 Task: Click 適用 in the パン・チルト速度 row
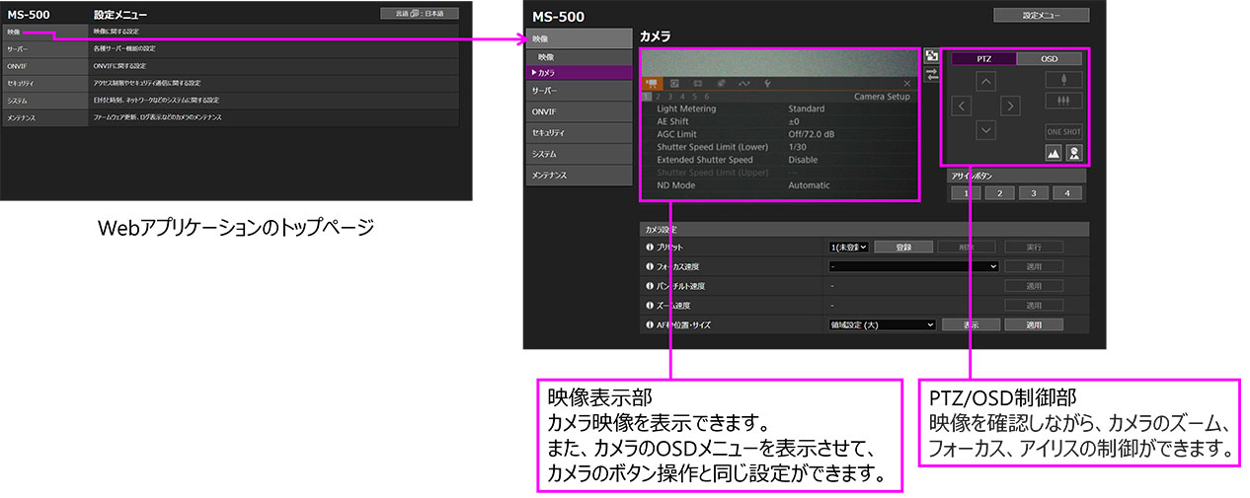click(x=1034, y=286)
